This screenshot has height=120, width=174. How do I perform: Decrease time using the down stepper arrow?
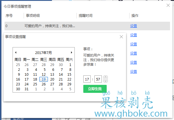106,81
